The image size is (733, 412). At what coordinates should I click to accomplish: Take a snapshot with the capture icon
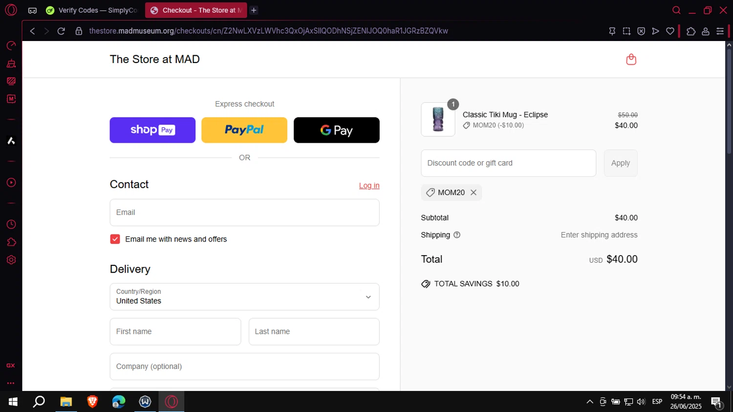pyautogui.click(x=626, y=31)
